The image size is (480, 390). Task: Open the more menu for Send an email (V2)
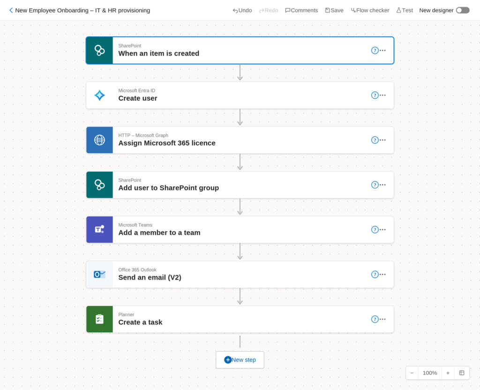pos(382,274)
